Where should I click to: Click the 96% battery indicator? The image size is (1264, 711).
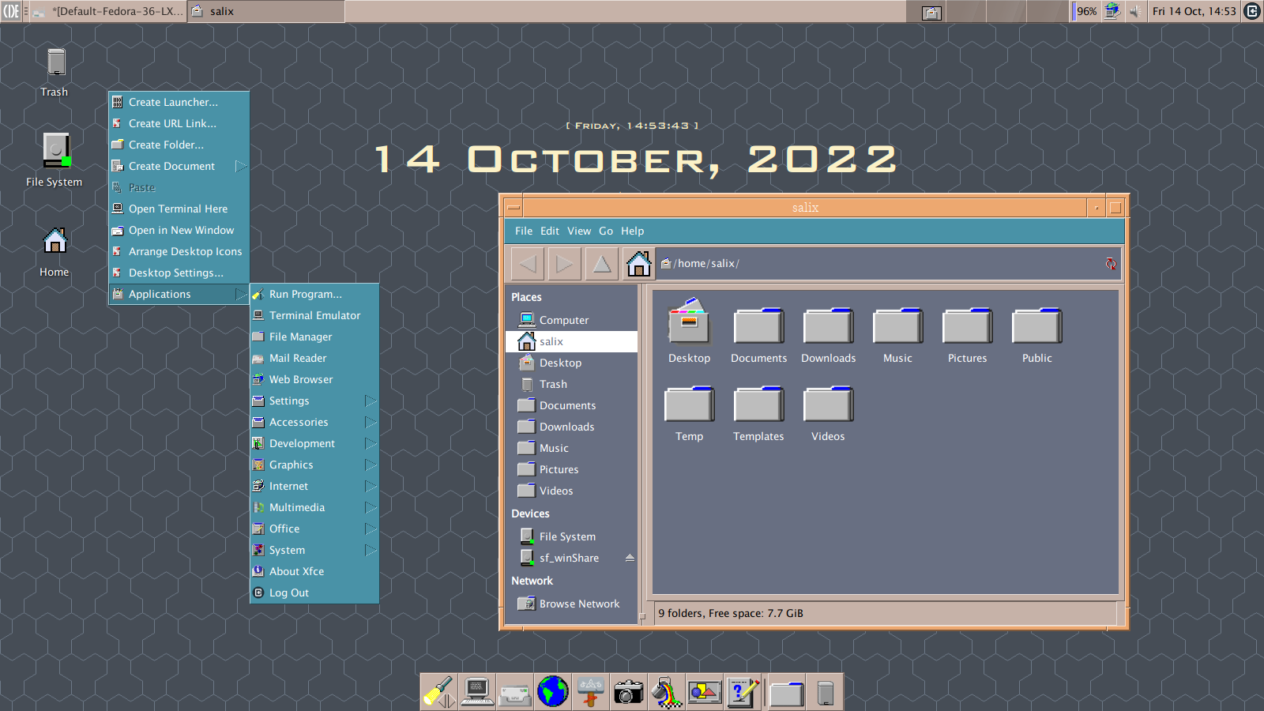click(x=1086, y=11)
